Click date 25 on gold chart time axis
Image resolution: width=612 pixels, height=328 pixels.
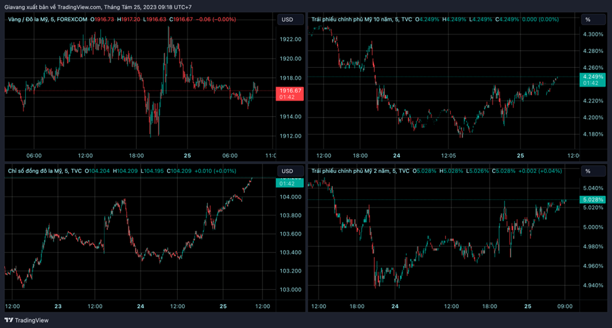tap(187, 155)
